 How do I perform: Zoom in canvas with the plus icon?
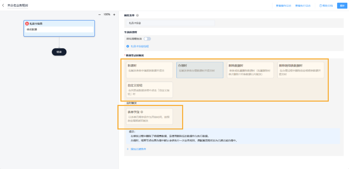[114, 15]
